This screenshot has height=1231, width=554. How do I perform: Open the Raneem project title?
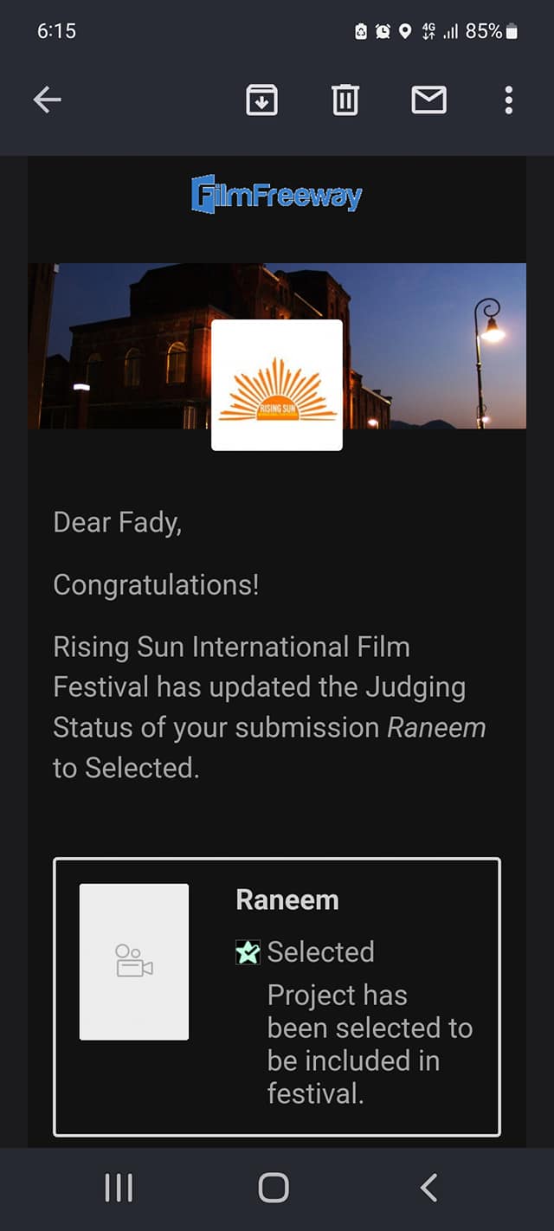(287, 899)
